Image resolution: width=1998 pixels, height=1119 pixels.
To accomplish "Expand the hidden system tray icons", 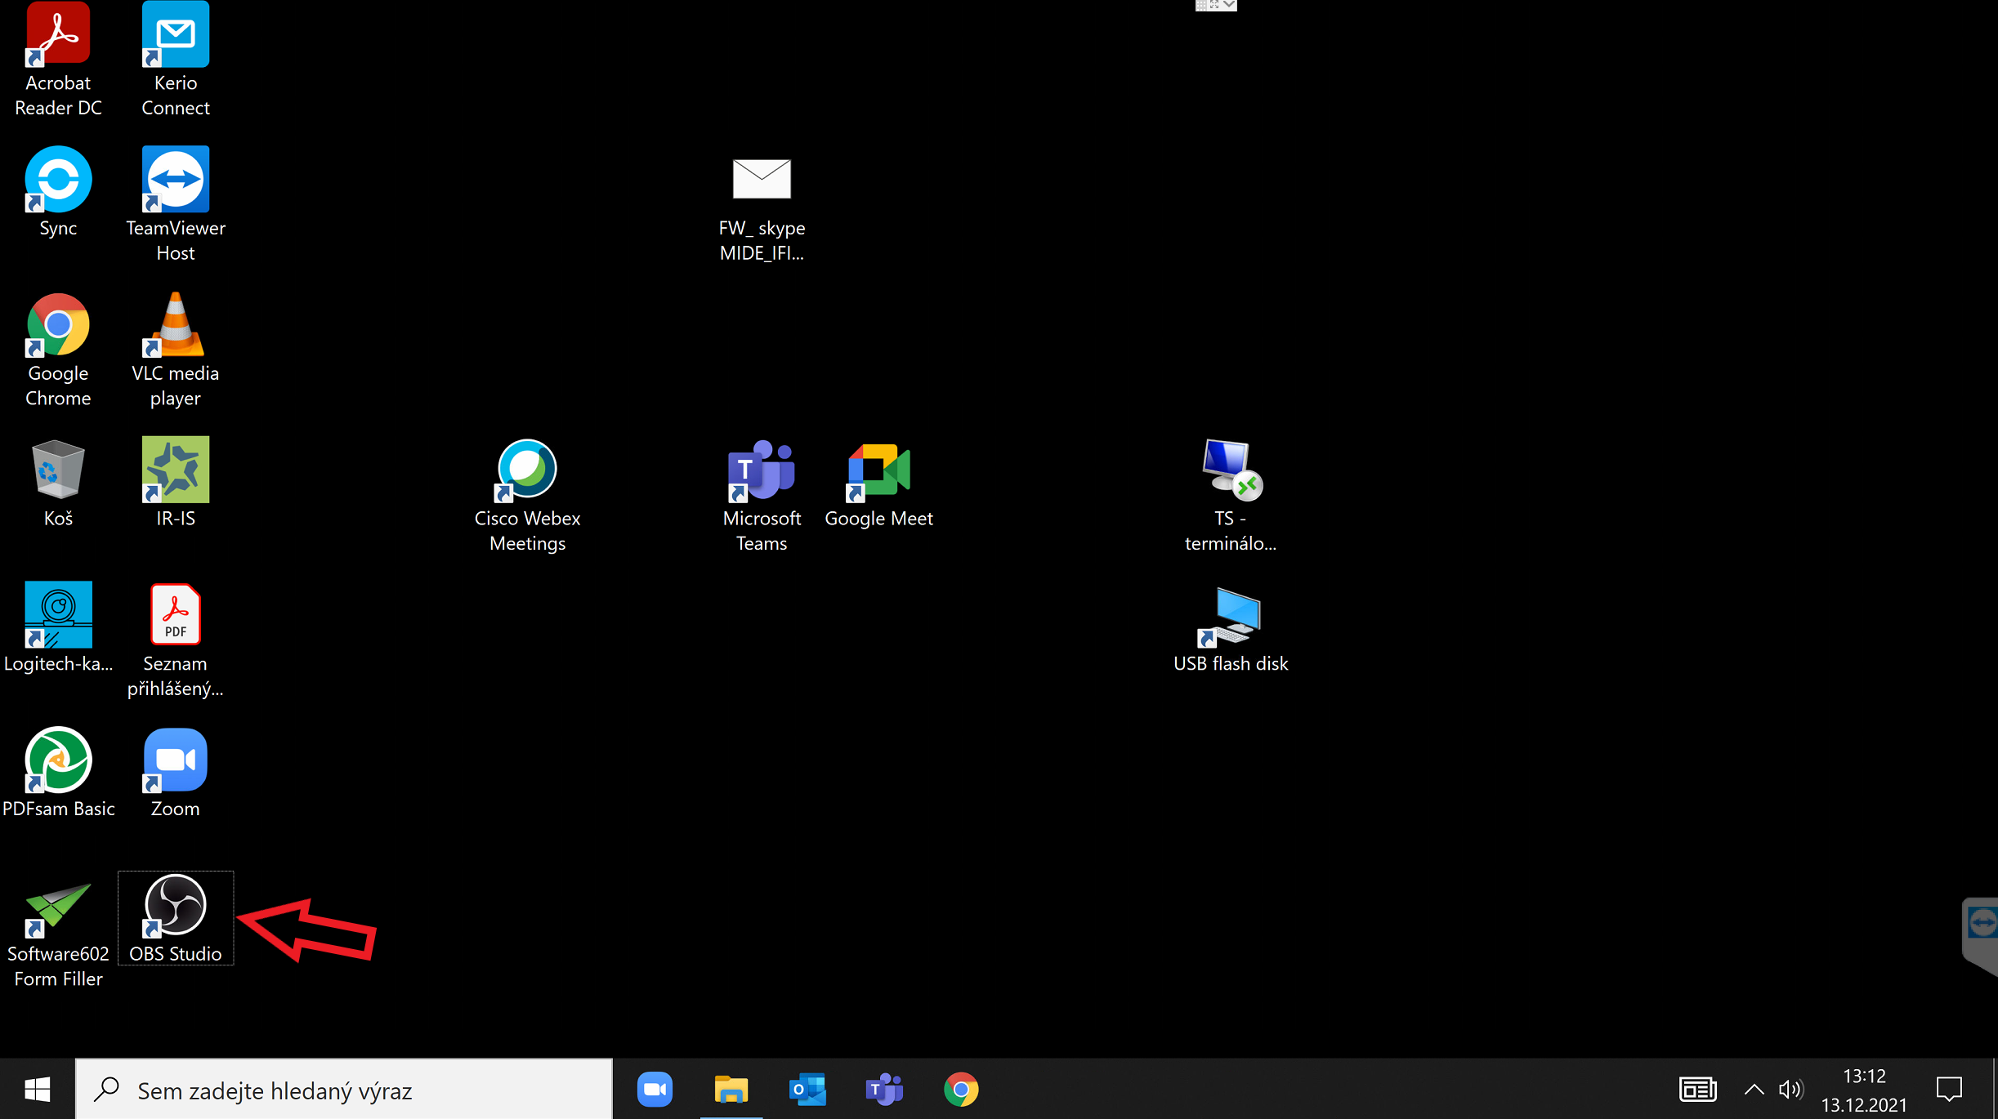I will coord(1754,1089).
